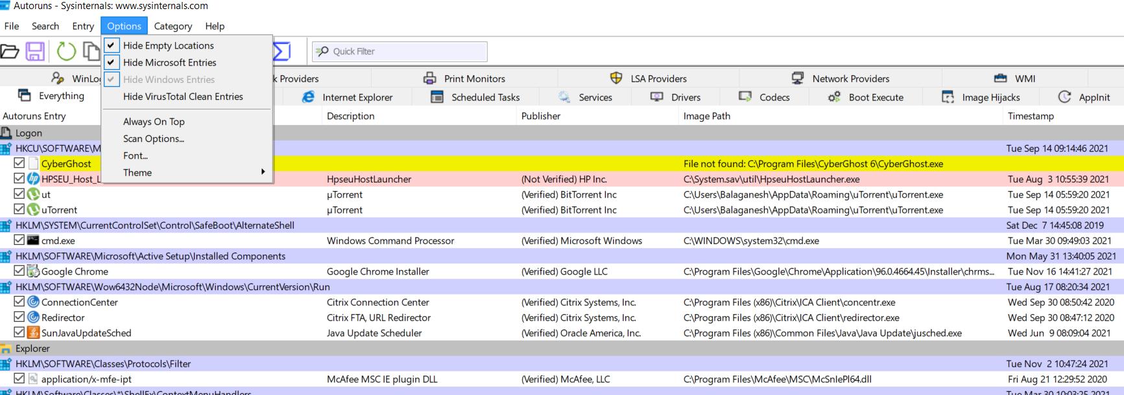The height and width of the screenshot is (395, 1124).
Task: Uncheck the cmd.exe entry checkbox
Action: 19,240
